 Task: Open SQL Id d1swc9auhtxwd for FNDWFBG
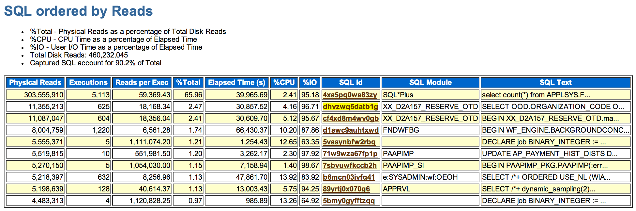pyautogui.click(x=351, y=130)
